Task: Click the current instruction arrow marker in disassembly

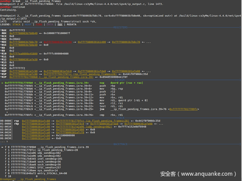Action: point(2,83)
